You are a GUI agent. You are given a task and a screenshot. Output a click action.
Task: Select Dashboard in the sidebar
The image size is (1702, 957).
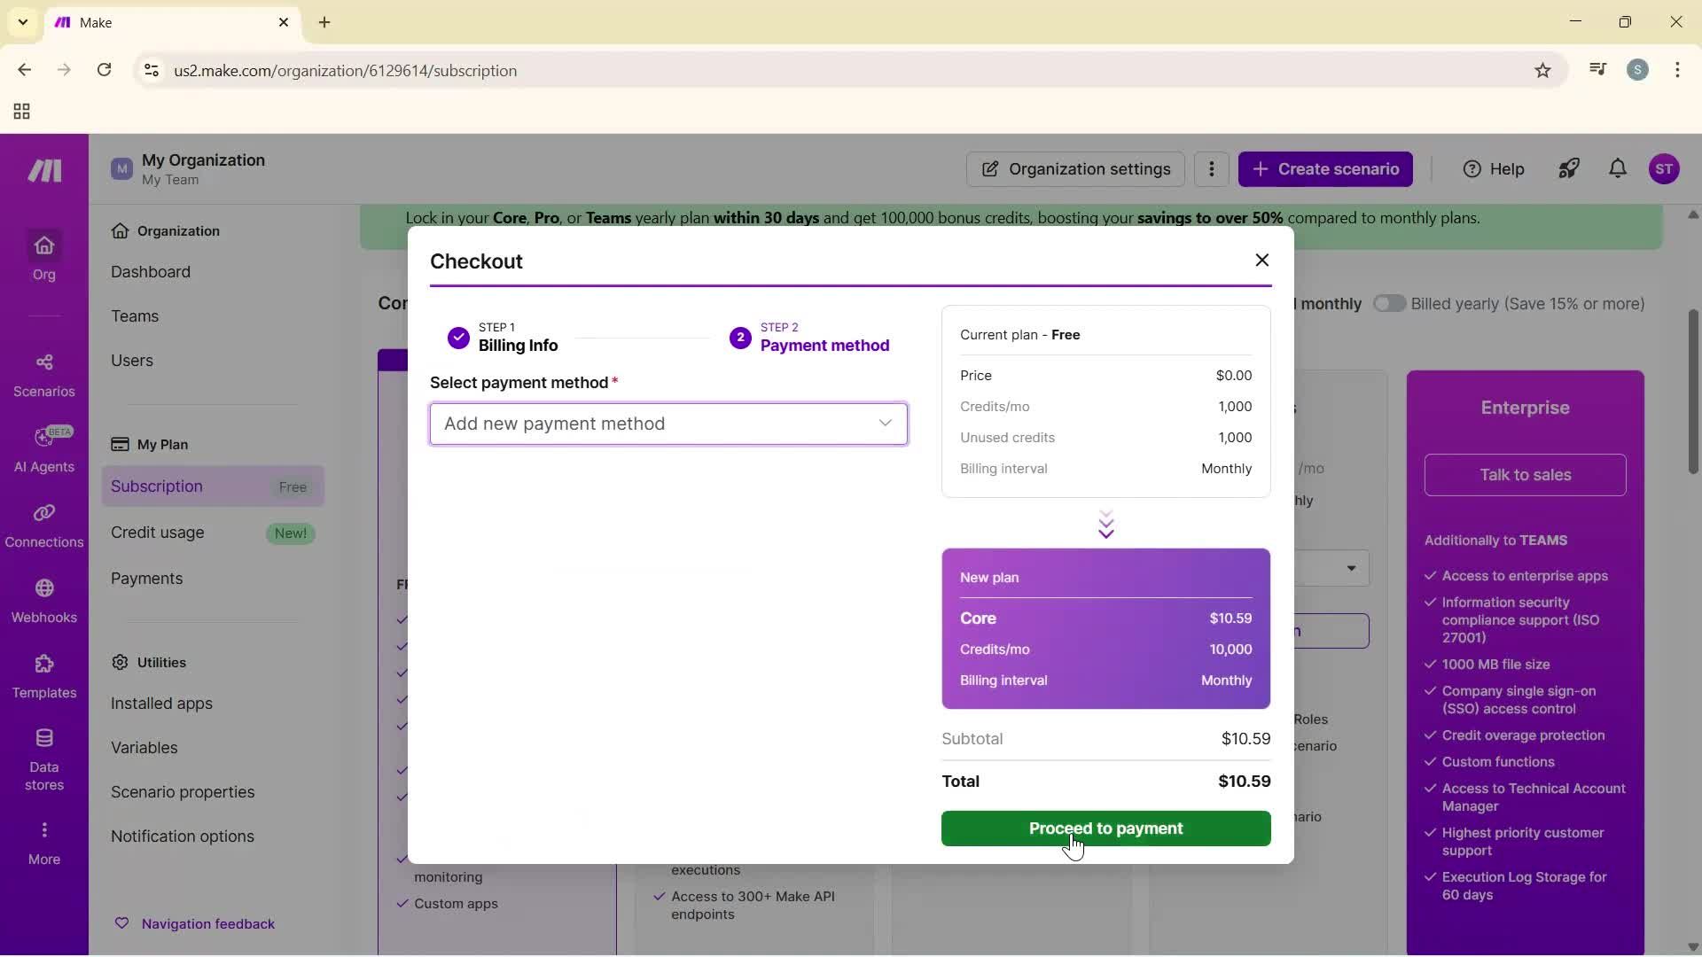coord(151,272)
